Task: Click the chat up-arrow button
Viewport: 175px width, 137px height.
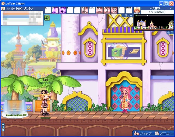Action: 3,124
